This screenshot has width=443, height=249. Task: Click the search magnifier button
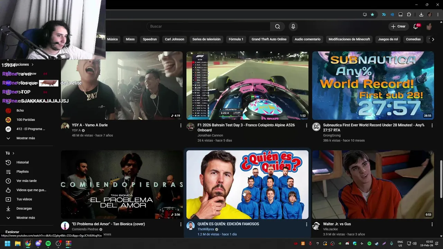coord(278,27)
